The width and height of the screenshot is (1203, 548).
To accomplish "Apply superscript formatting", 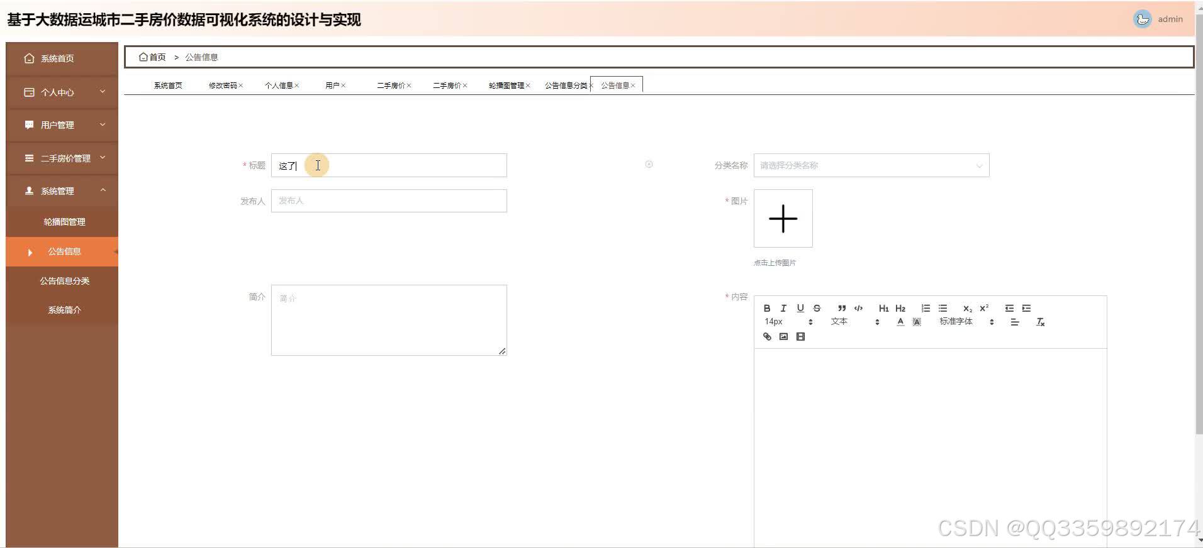I will [x=984, y=308].
